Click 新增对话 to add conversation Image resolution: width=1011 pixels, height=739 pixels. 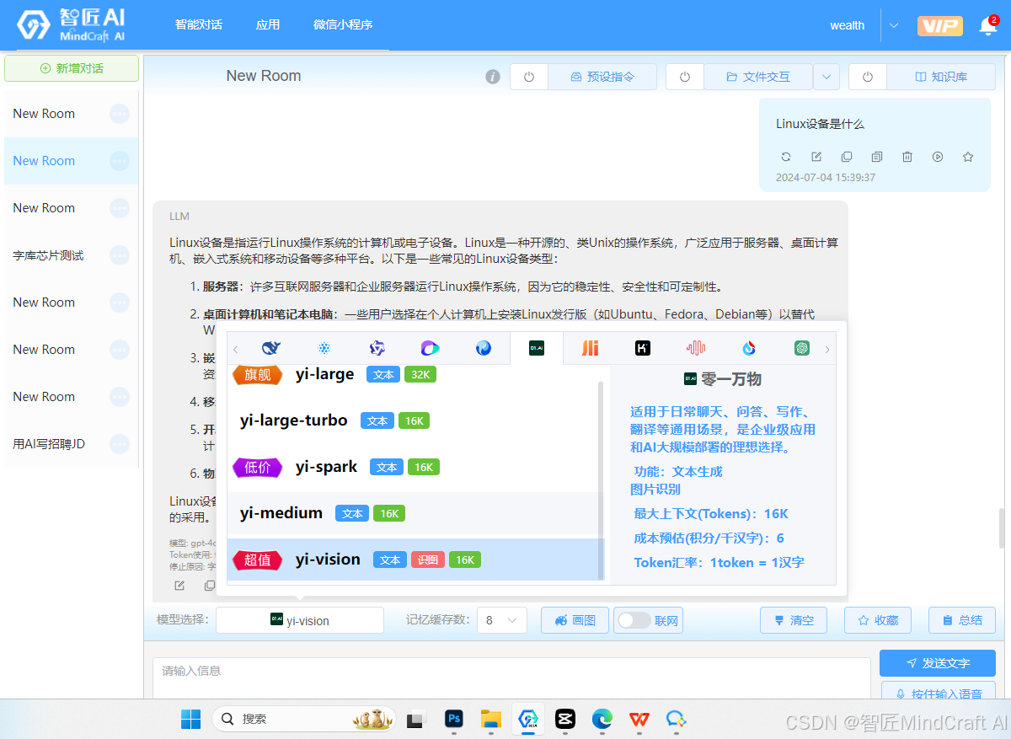(x=72, y=68)
